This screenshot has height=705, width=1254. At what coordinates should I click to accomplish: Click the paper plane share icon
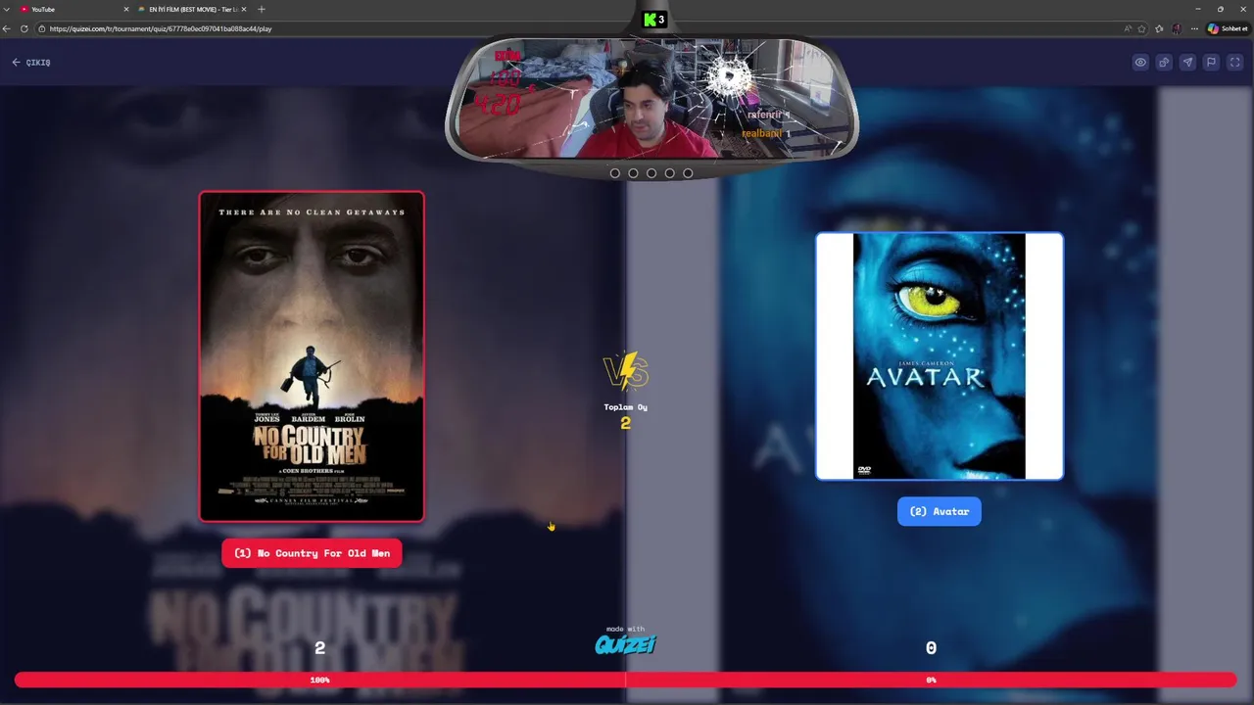1187,63
